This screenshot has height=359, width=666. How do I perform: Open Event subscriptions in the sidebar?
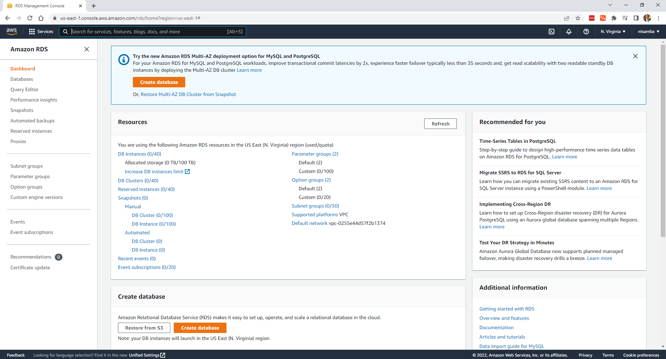pos(32,232)
